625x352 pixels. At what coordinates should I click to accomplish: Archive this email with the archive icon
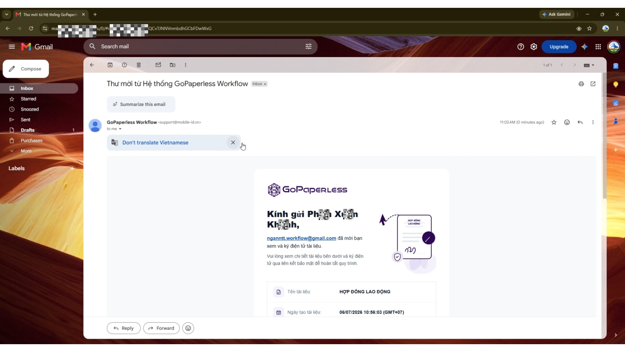110,65
